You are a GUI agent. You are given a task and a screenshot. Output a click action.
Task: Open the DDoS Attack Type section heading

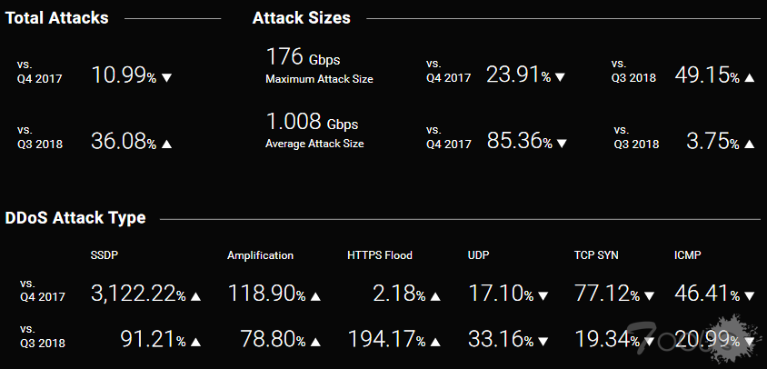pyautogui.click(x=75, y=218)
